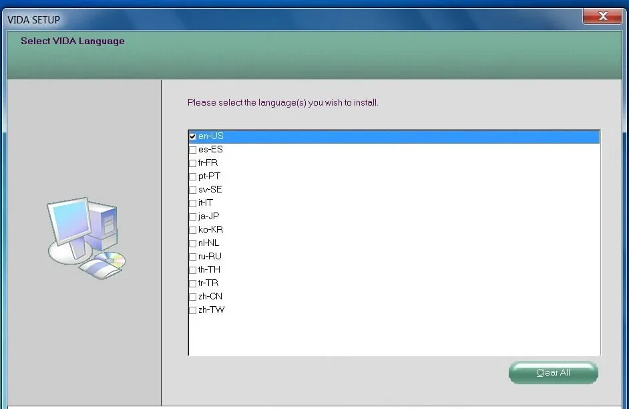Highlight the ko-KR list entry text
The height and width of the screenshot is (409, 629).
coord(210,230)
